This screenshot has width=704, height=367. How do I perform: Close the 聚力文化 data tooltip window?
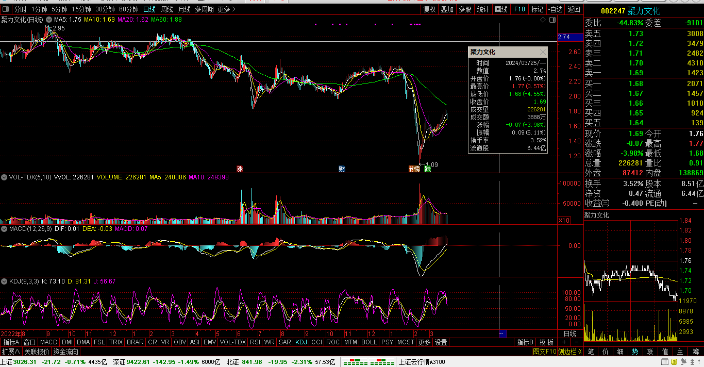point(543,52)
